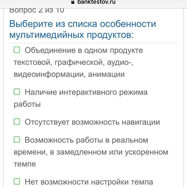The width and height of the screenshot is (187, 187).
Task: Check the 'Объединение в одном продукте' checkbox
Action: pyautogui.click(x=17, y=50)
